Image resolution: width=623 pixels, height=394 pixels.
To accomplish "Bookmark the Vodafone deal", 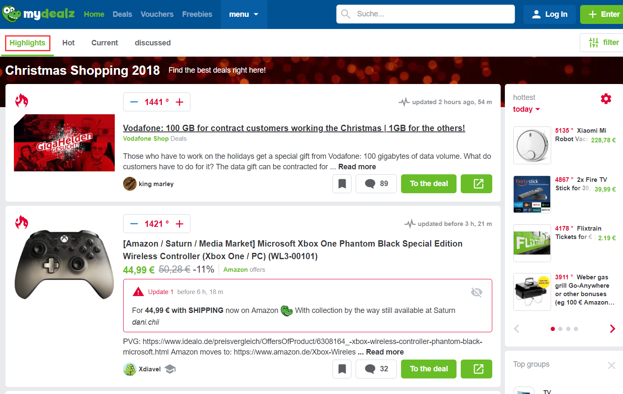I will (x=342, y=184).
